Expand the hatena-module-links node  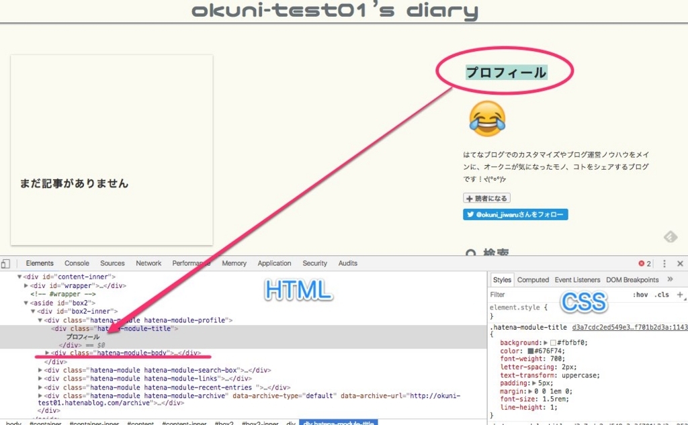(x=40, y=379)
